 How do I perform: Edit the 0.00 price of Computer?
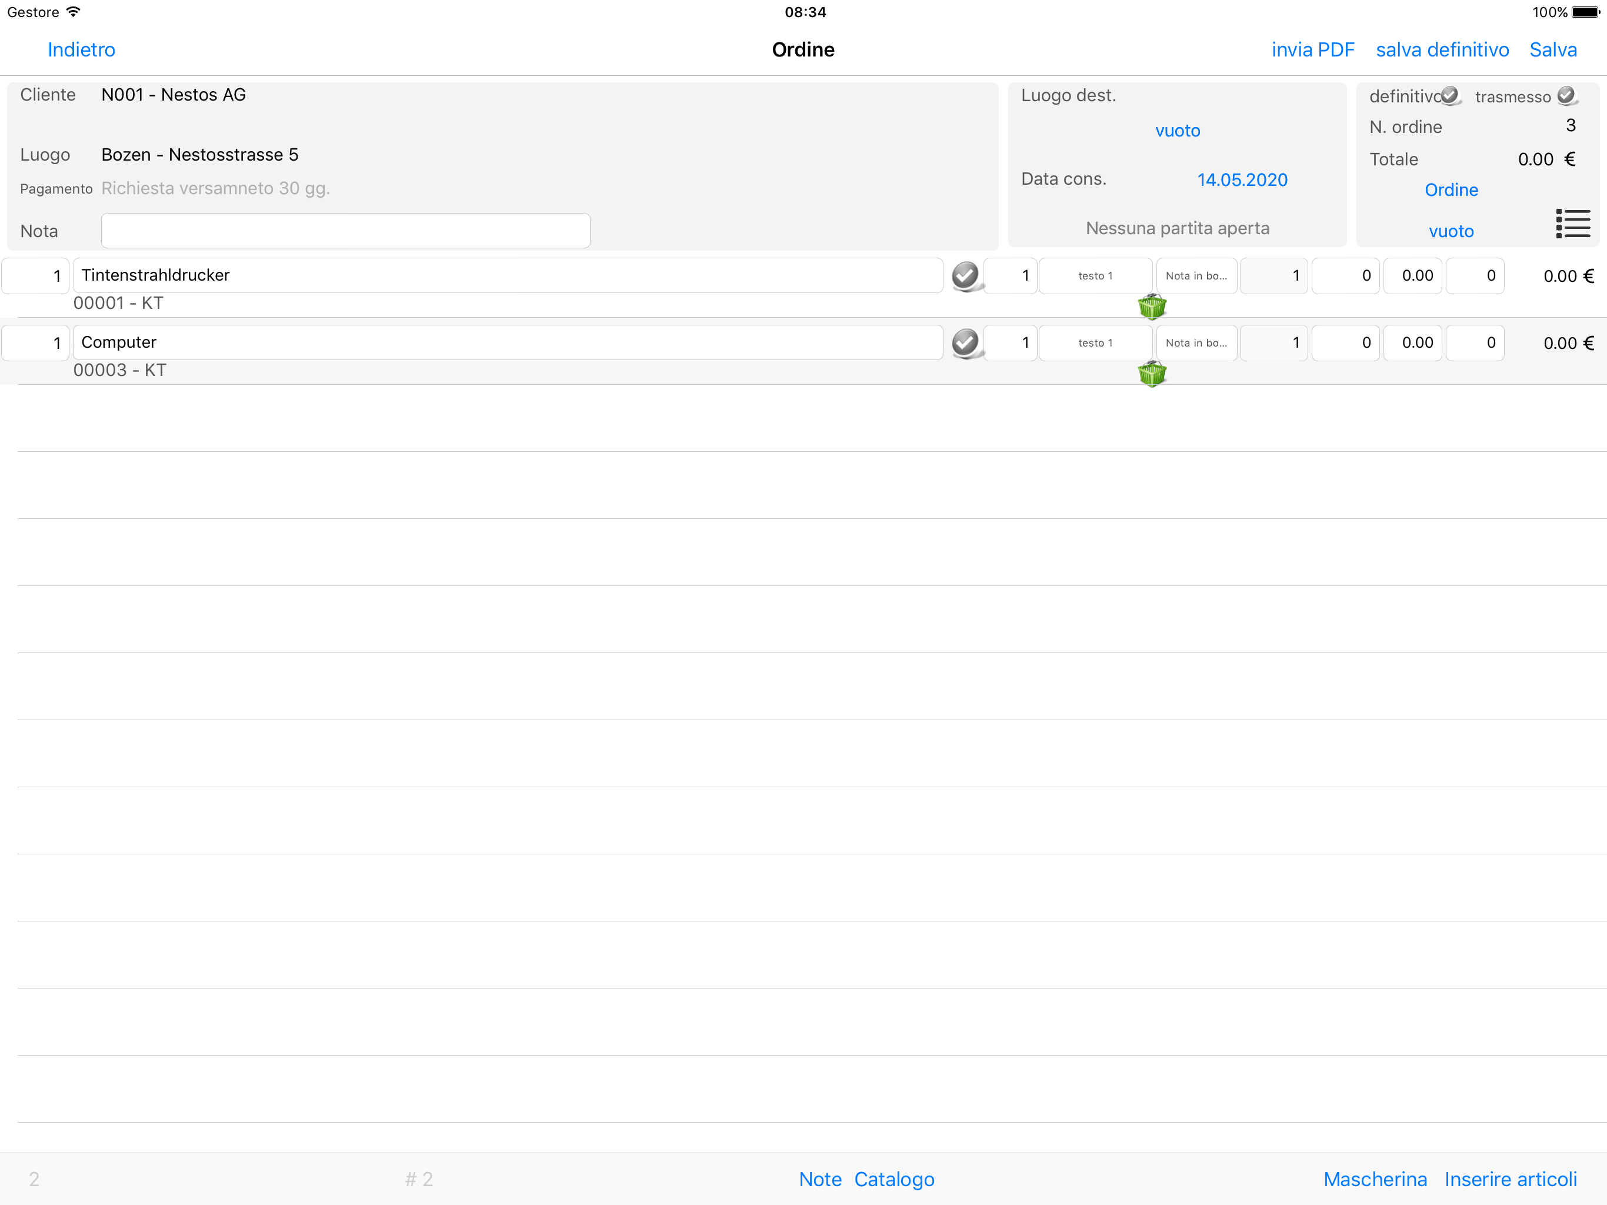click(x=1413, y=343)
